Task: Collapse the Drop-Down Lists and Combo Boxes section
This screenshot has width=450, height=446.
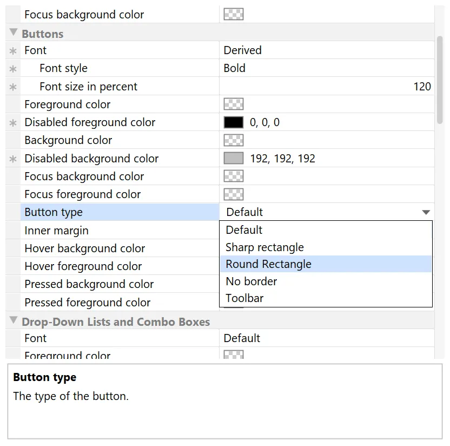Action: (13, 322)
